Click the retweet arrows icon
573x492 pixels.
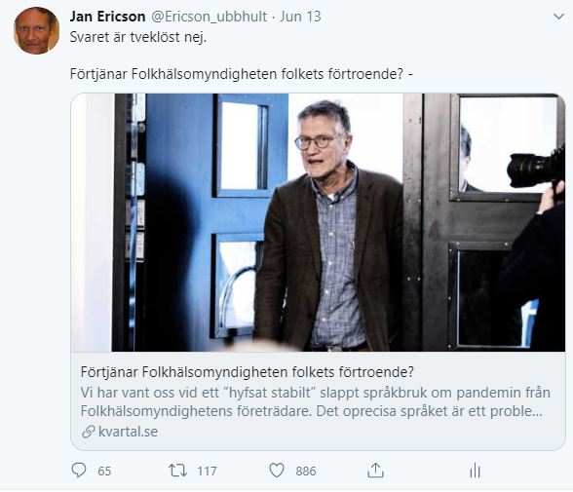177,471
